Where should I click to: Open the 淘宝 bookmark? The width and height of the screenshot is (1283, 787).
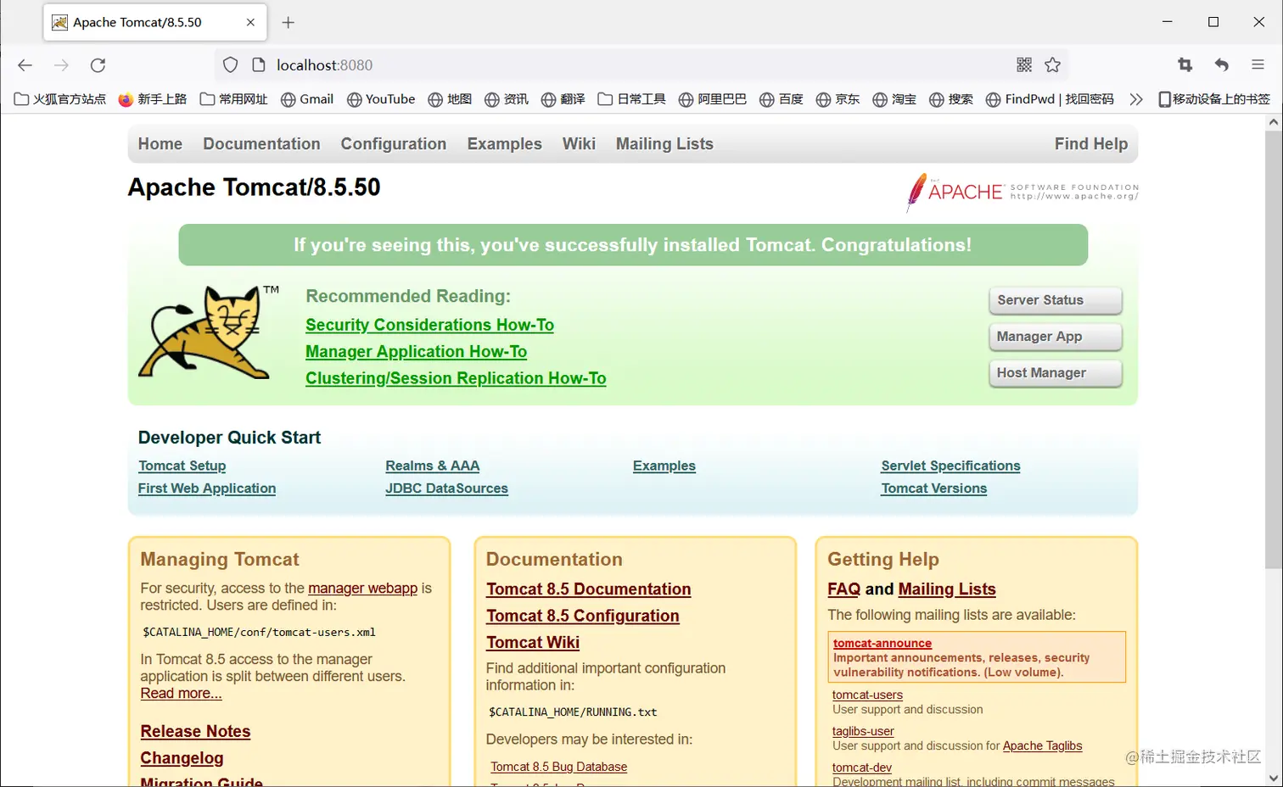pos(895,99)
